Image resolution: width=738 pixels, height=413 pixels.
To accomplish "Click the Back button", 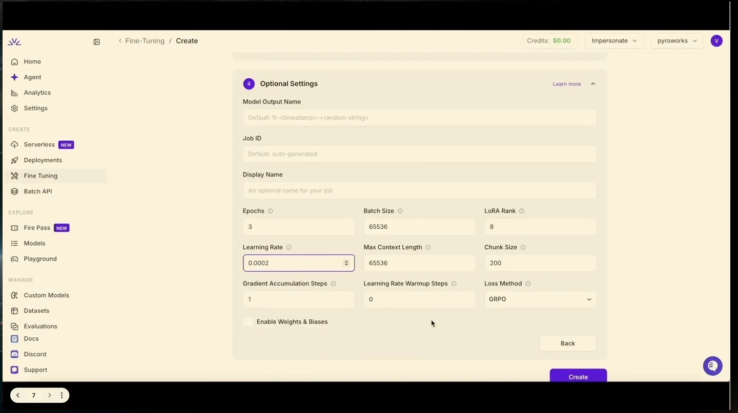I will coord(568,343).
